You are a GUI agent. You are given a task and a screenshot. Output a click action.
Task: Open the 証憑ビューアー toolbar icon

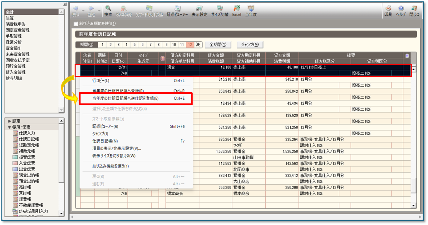tap(177, 10)
